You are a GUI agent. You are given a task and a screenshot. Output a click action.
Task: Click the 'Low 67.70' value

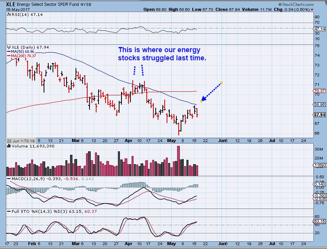pos(202,9)
